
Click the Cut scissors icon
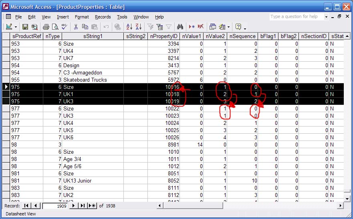pyautogui.click(x=75, y=27)
